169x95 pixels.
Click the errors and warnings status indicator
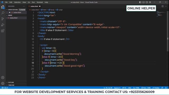[5, 88]
